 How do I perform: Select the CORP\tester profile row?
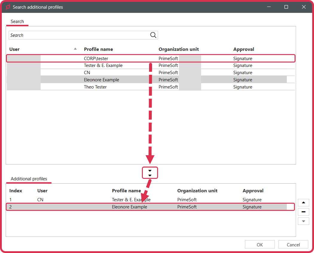[151, 58]
